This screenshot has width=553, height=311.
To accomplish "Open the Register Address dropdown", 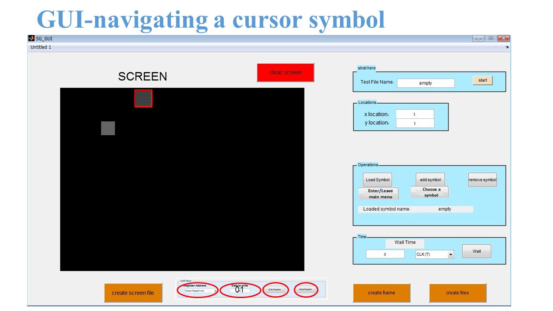I will (x=200, y=291).
